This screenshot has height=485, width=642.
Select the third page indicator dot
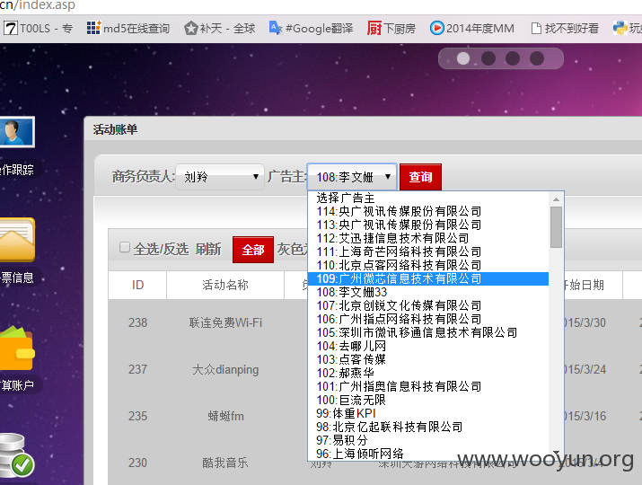pyautogui.click(x=512, y=58)
